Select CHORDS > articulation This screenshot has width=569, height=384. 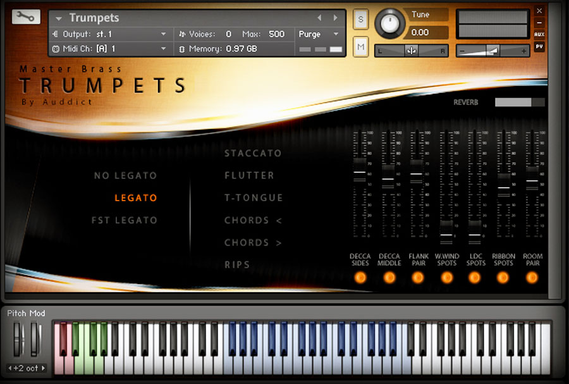[253, 242]
